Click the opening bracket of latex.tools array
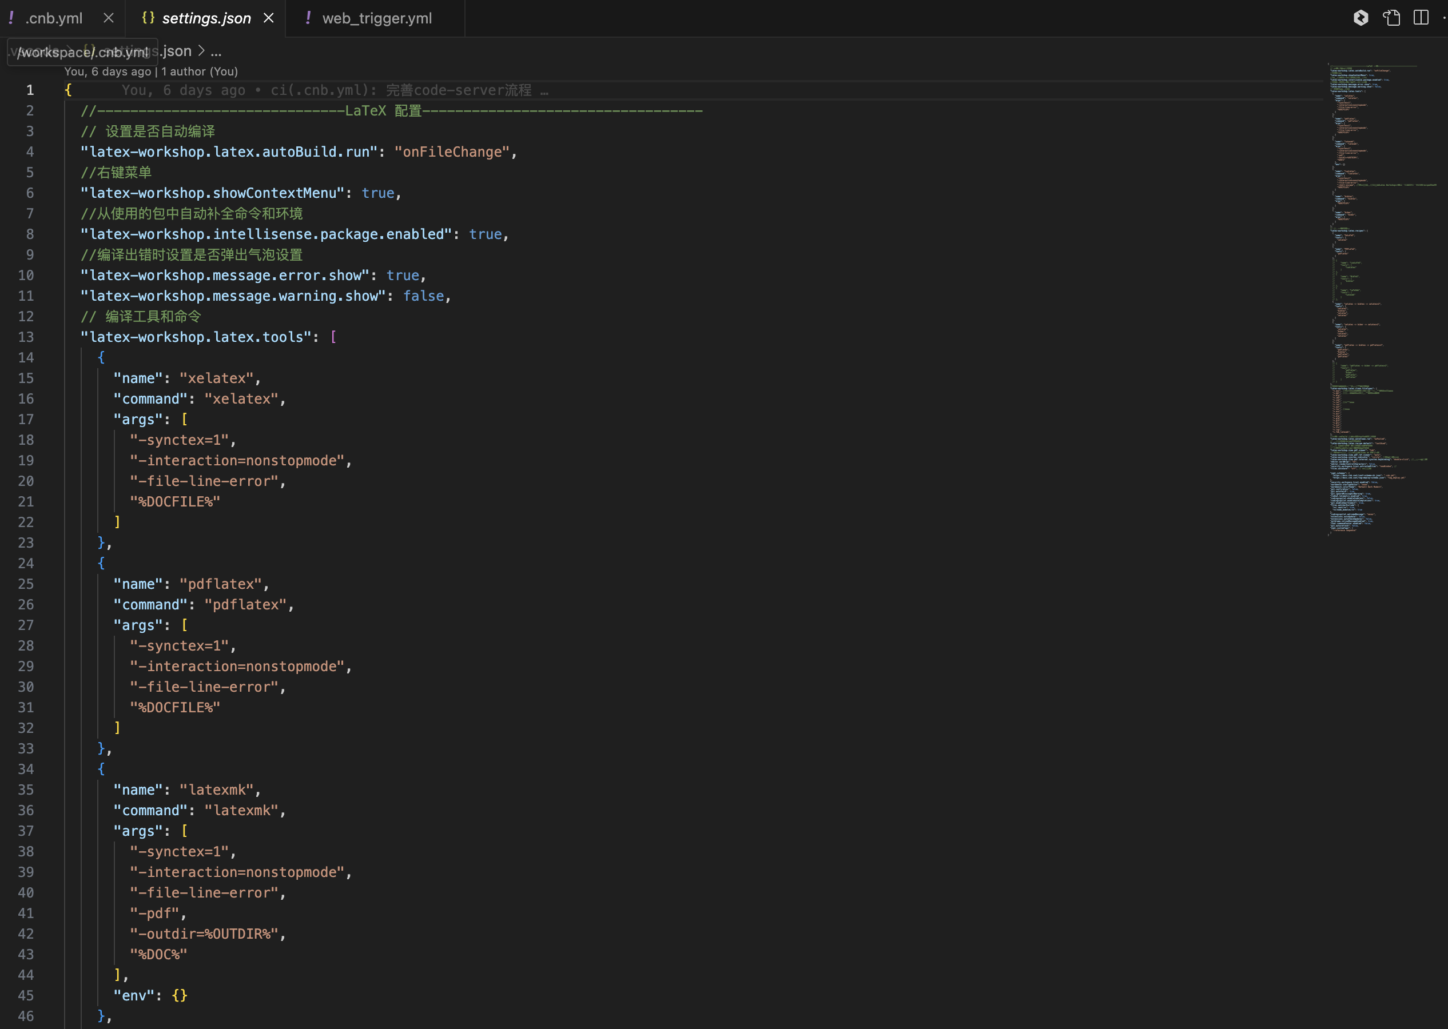The width and height of the screenshot is (1448, 1029). pos(333,337)
